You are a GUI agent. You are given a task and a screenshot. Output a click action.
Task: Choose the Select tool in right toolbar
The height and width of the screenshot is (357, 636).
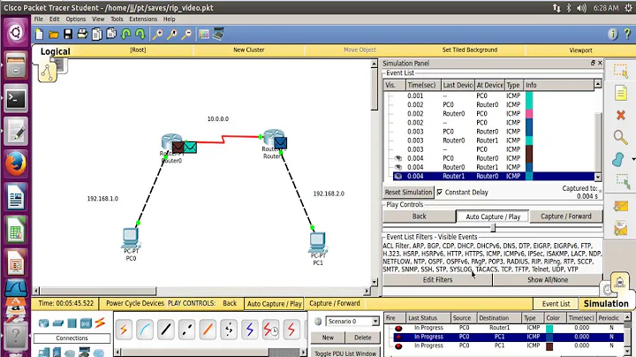click(x=621, y=71)
